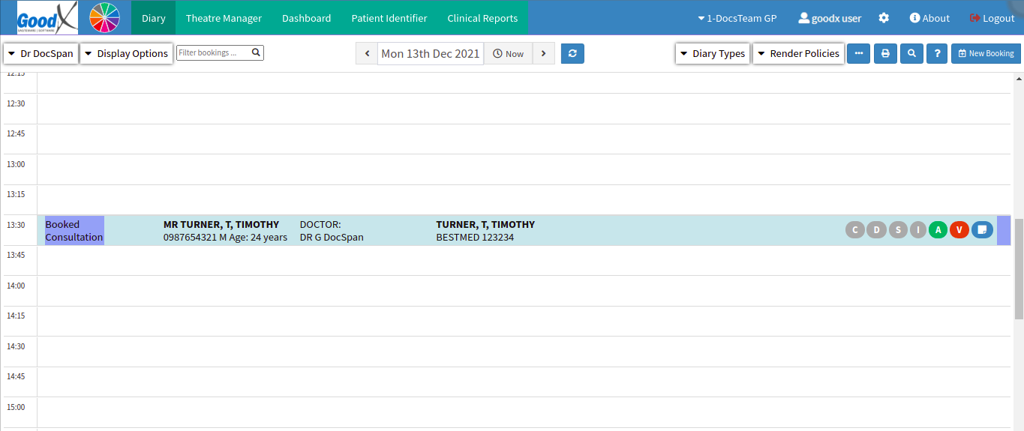
Task: Switch to the Theatre Manager tab
Action: (224, 18)
